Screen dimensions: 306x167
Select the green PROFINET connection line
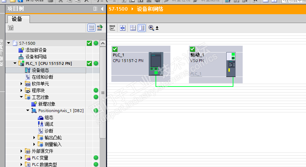coord(194,86)
